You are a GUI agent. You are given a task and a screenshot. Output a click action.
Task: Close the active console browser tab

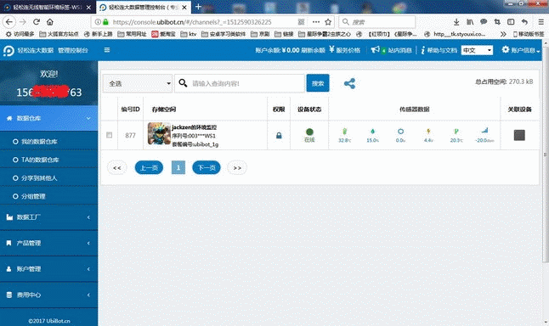(x=184, y=7)
